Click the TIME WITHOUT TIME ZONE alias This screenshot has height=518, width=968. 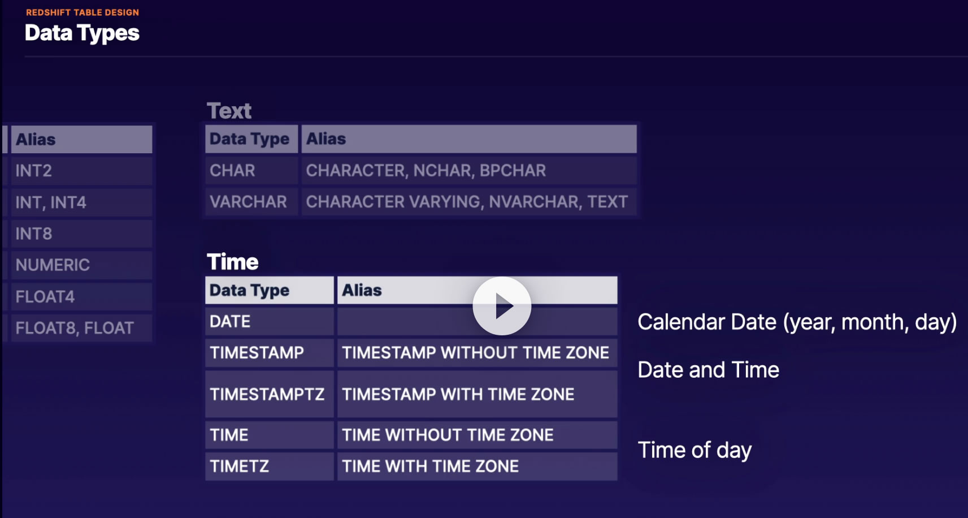point(448,435)
